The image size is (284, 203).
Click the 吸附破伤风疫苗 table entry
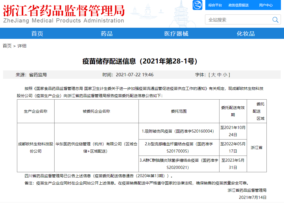(179, 131)
